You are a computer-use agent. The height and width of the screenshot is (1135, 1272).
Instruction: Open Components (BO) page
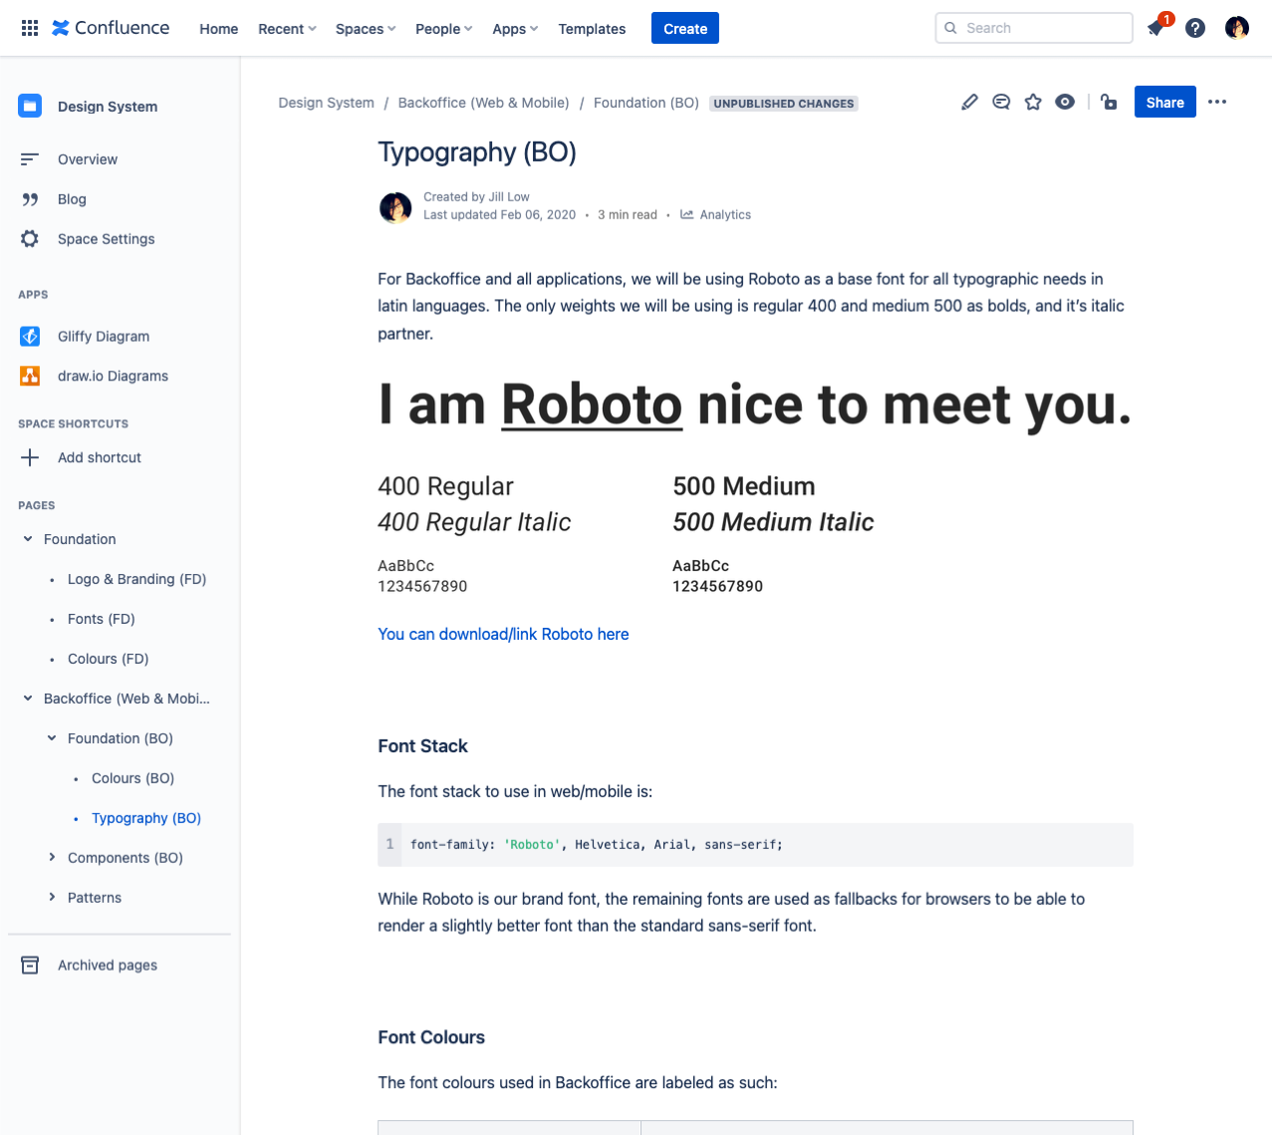click(x=126, y=858)
